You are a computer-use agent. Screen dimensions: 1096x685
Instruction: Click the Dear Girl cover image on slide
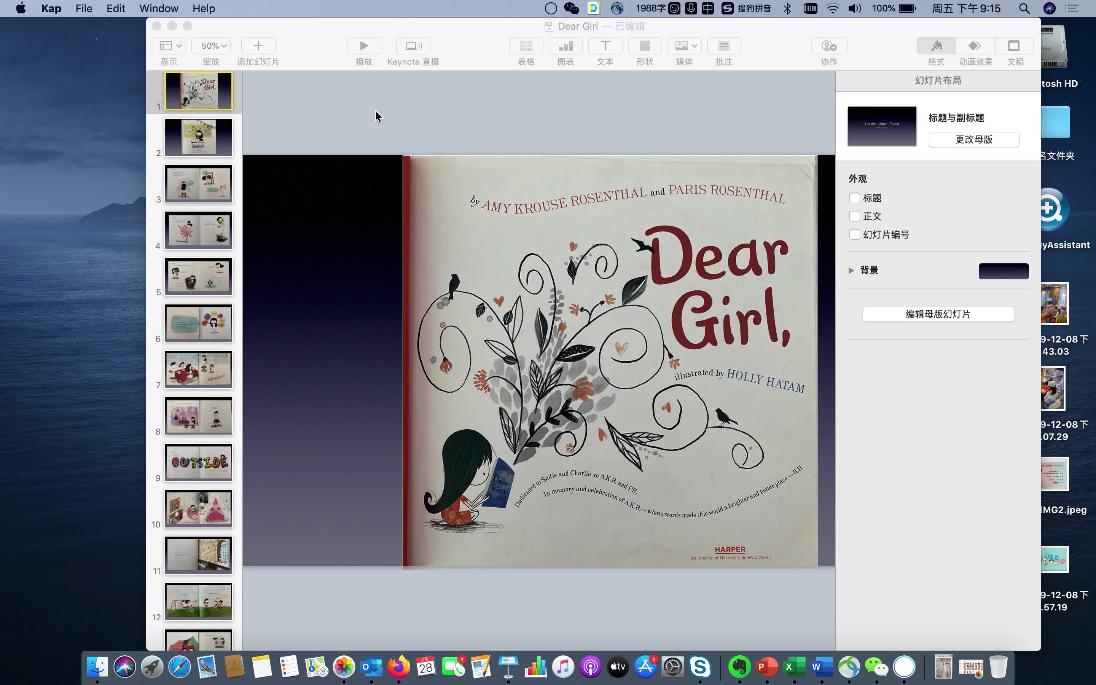tap(610, 361)
